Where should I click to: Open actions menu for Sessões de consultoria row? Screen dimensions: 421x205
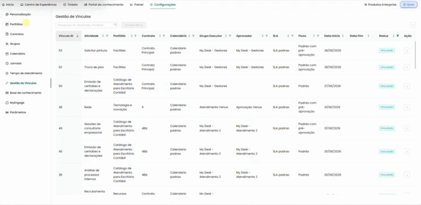coord(407,129)
